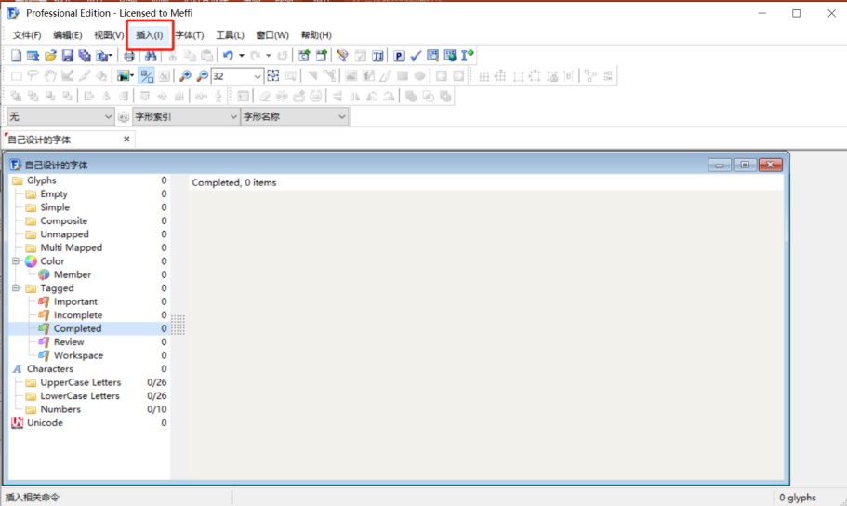This screenshot has width=847, height=506.
Task: Click the 0 glyphs status bar text
Action: 798,498
